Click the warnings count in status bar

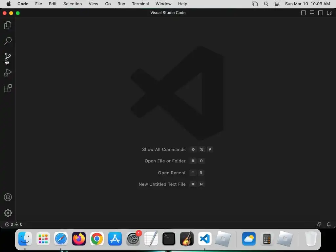[18, 224]
